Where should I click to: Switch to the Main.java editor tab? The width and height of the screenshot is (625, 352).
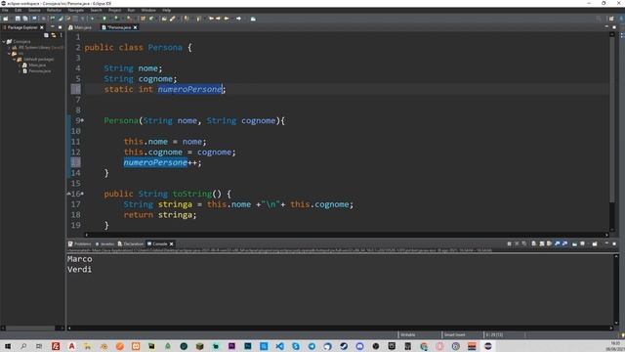coord(80,27)
